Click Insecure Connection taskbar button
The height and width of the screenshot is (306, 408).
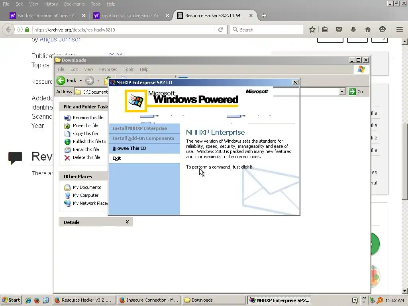coord(149,300)
